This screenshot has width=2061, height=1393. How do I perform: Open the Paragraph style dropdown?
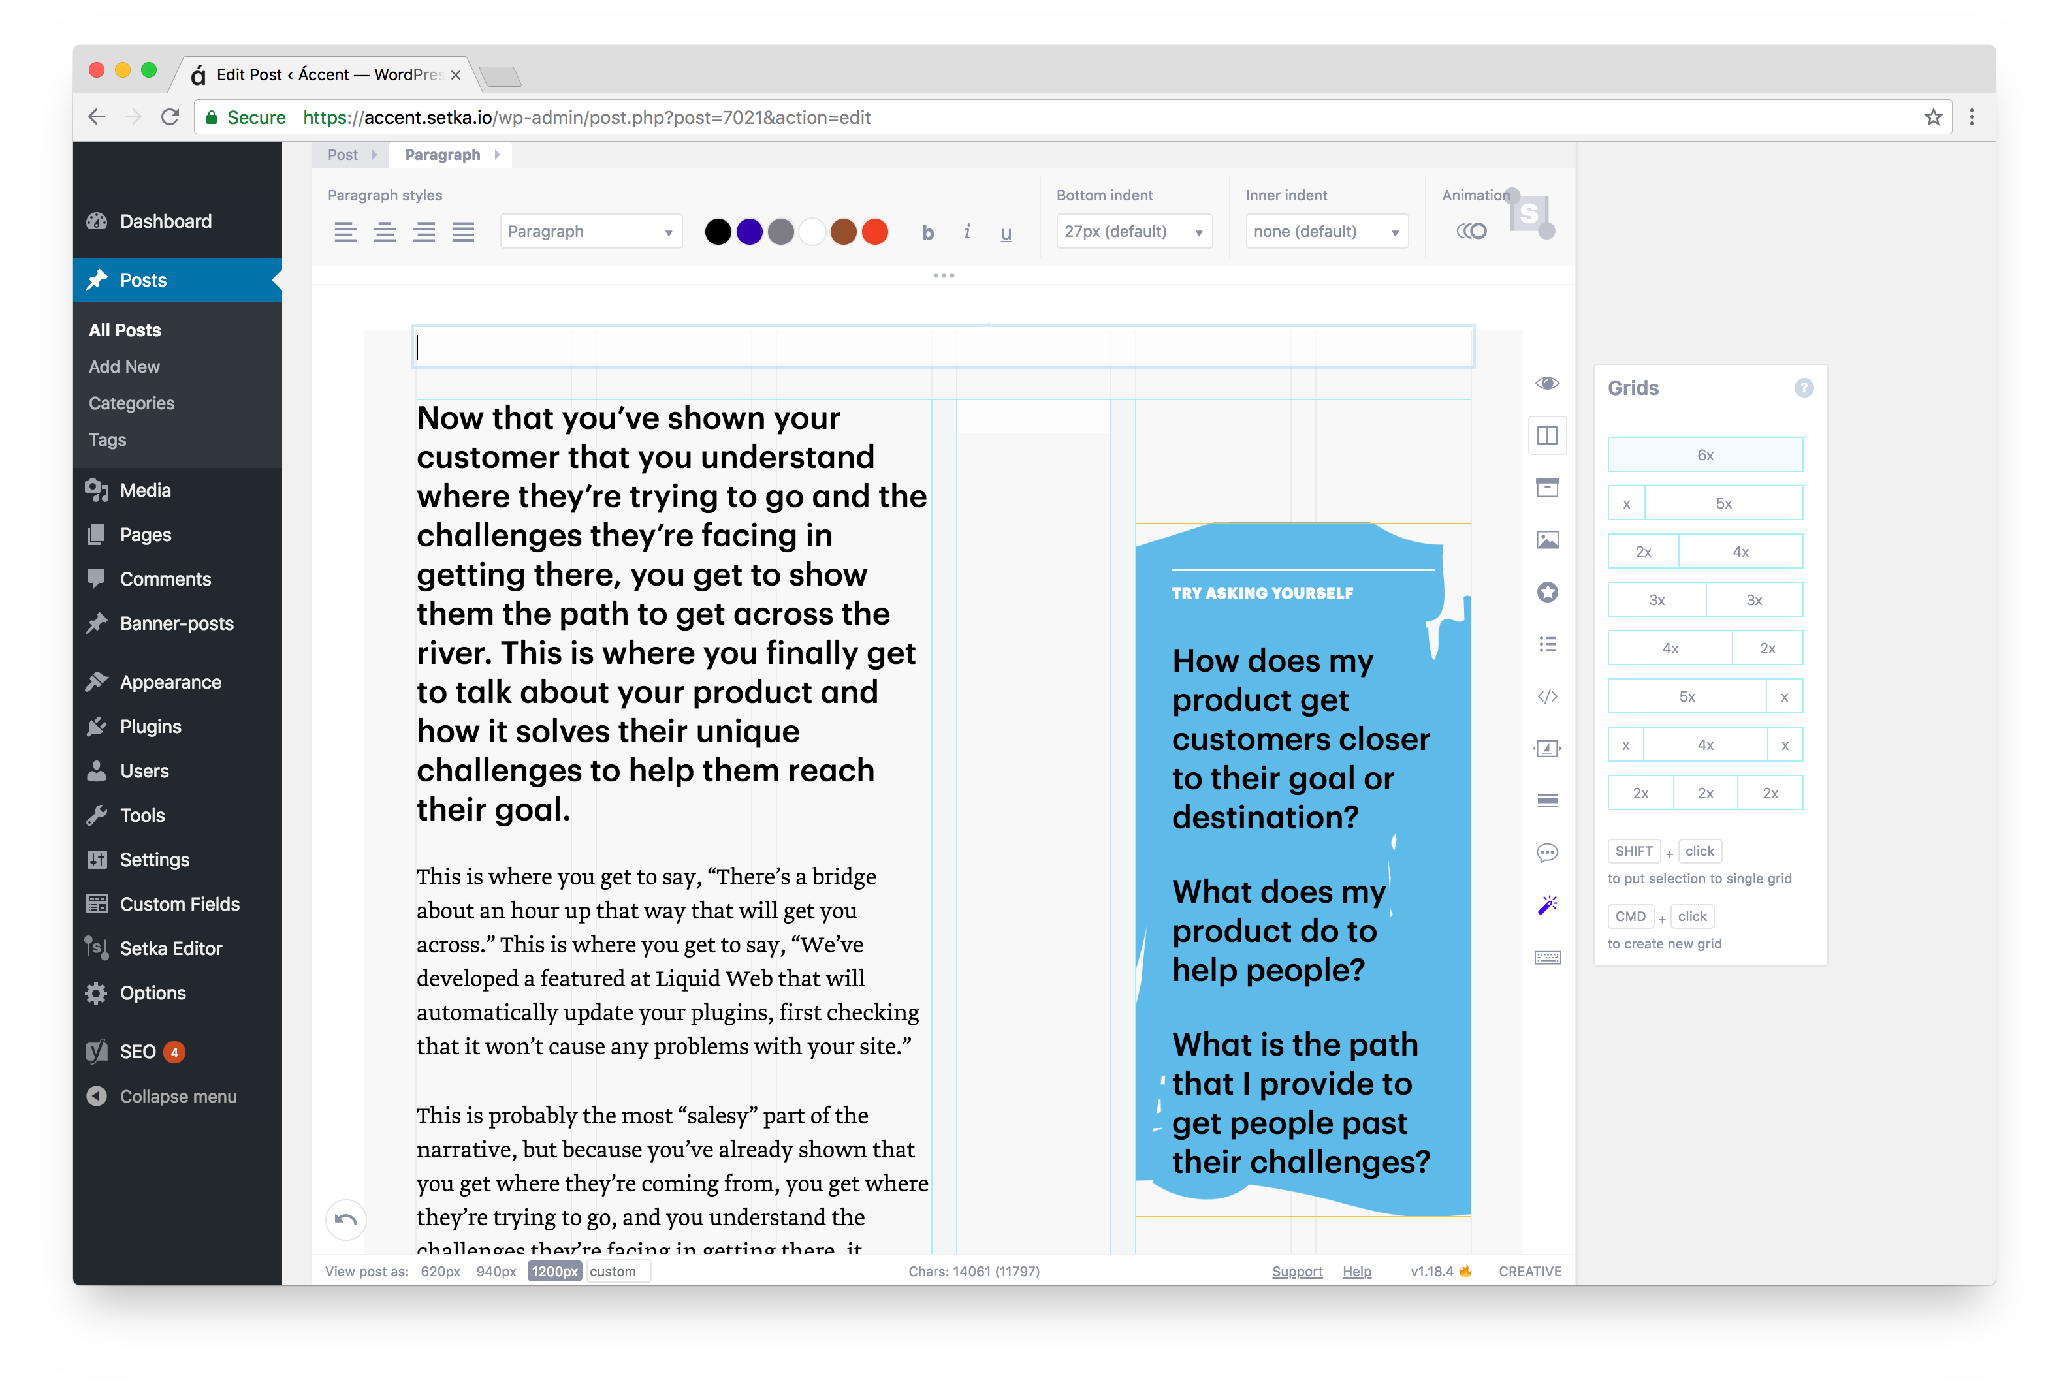point(590,230)
